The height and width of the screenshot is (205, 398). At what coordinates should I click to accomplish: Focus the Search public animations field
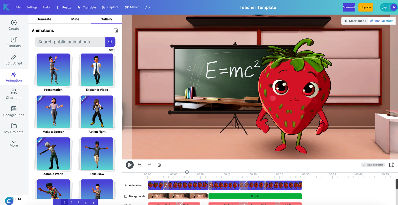[x=70, y=42]
